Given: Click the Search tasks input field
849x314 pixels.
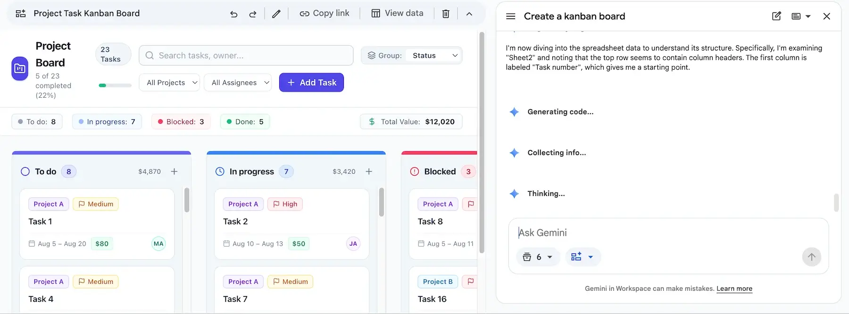Looking at the screenshot, I should tap(246, 55).
